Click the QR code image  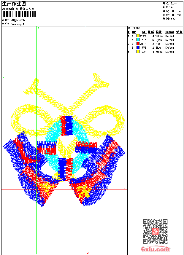click(155, 231)
